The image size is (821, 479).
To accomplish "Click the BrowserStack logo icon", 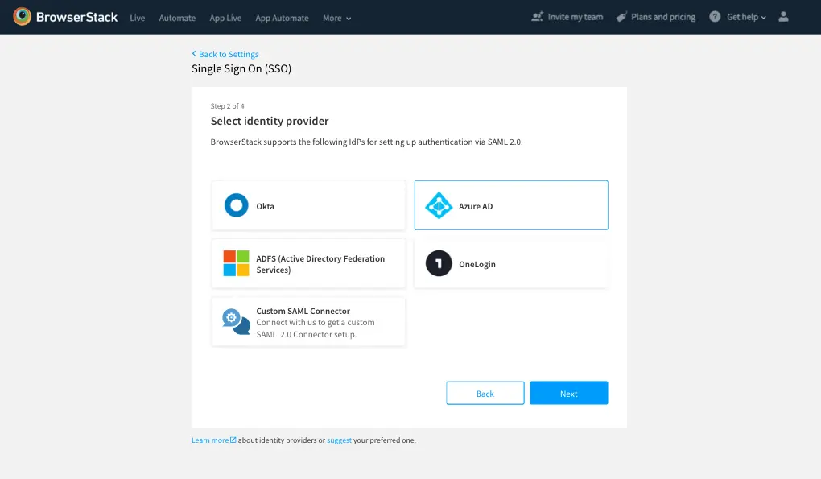I will pos(23,17).
